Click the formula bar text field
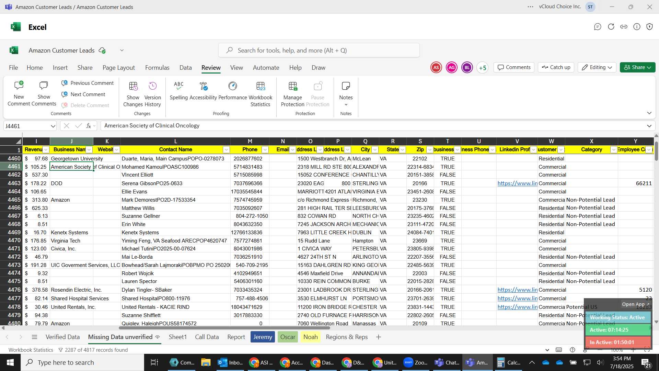The image size is (659, 371). click(372, 126)
